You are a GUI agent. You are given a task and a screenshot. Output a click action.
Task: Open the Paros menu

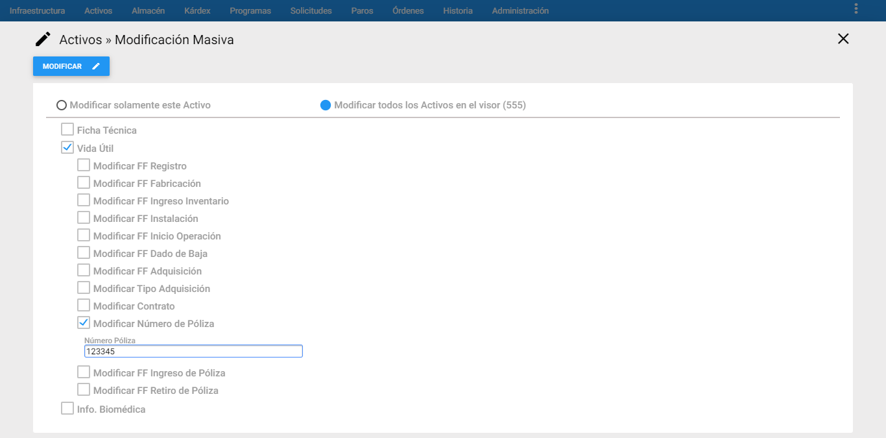click(x=362, y=10)
